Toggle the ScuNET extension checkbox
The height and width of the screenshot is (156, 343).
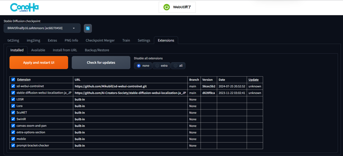(13, 113)
